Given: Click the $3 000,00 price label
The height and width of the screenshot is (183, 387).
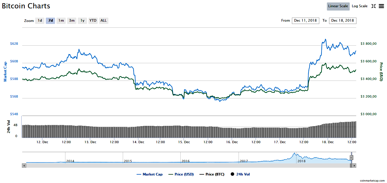Looking at the screenshot, I should tap(369, 114).
